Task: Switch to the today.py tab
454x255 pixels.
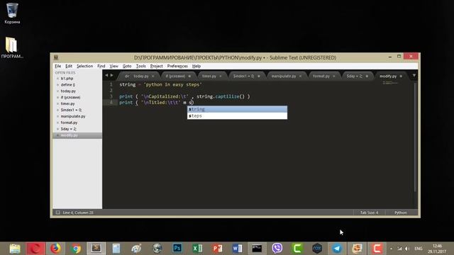Action: click(x=140, y=76)
